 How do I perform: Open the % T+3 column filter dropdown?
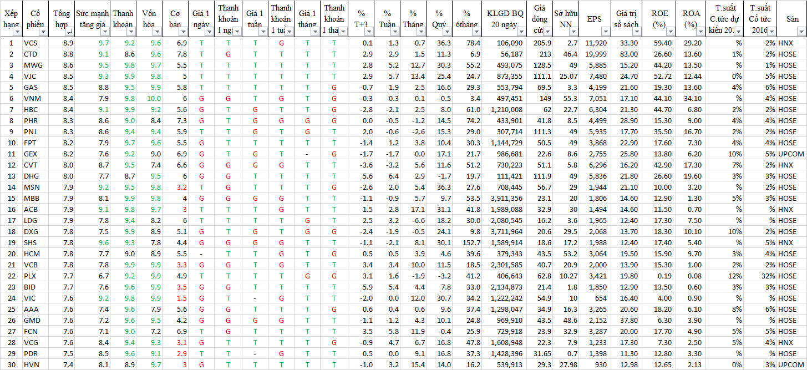pyautogui.click(x=369, y=32)
